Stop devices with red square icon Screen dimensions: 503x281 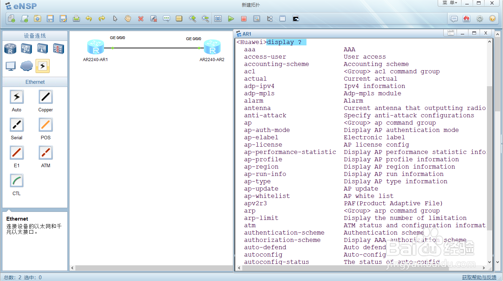point(244,19)
